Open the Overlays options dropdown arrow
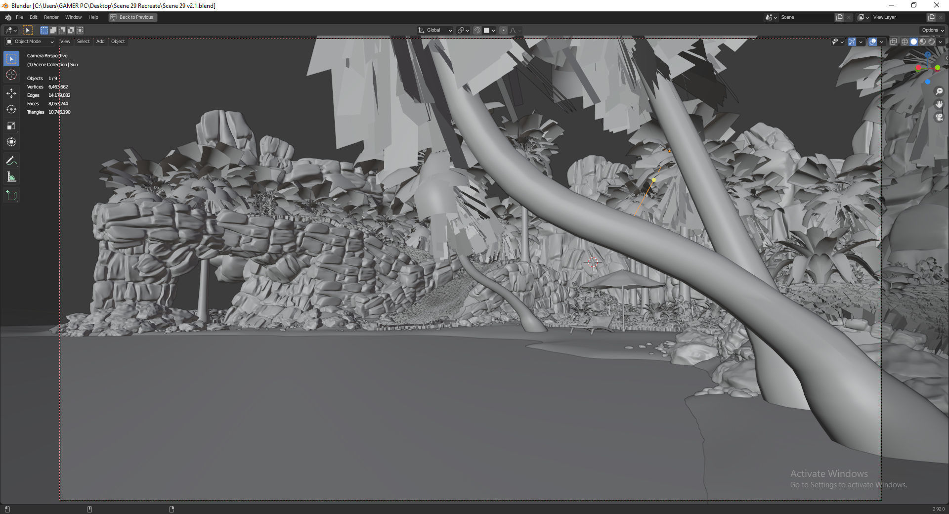 tap(881, 42)
